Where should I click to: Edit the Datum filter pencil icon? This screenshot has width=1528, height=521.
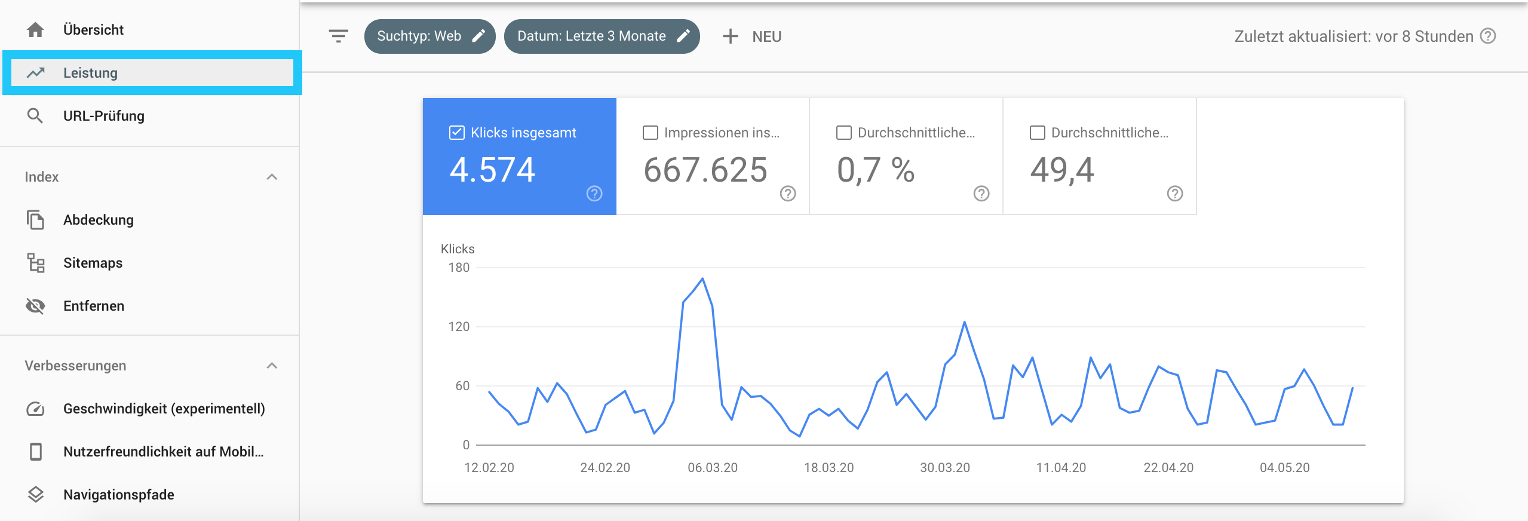coord(683,36)
